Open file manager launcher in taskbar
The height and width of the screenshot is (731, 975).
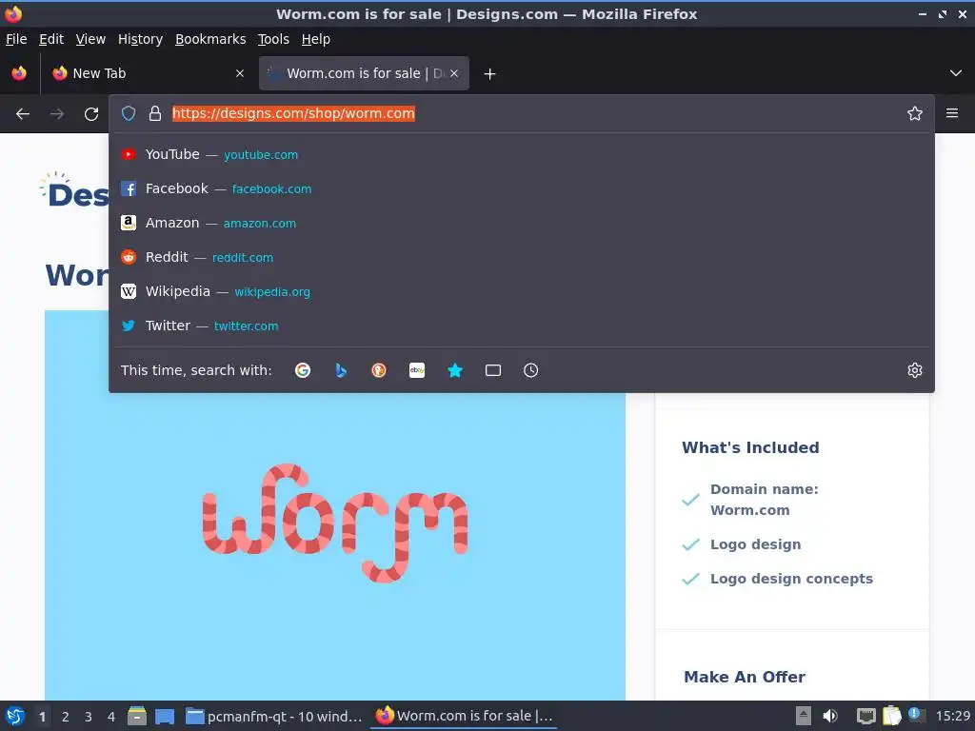pyautogui.click(x=137, y=716)
